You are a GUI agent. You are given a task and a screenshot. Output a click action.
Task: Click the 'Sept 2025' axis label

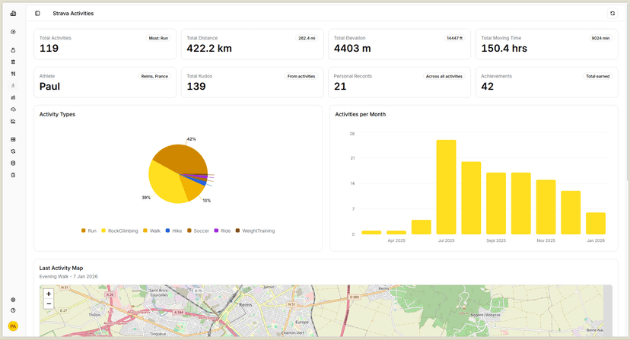coord(496,240)
